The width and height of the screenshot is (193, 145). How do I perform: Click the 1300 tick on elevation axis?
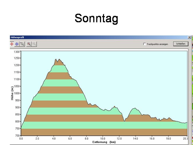coord(17,52)
